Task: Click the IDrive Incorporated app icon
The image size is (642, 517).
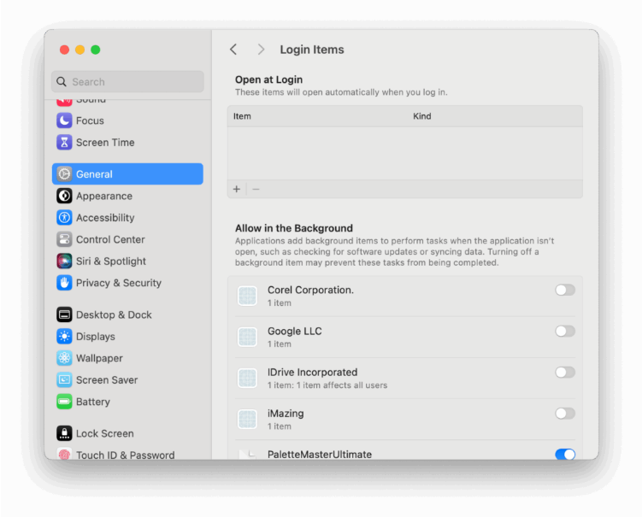Action: coord(247,379)
